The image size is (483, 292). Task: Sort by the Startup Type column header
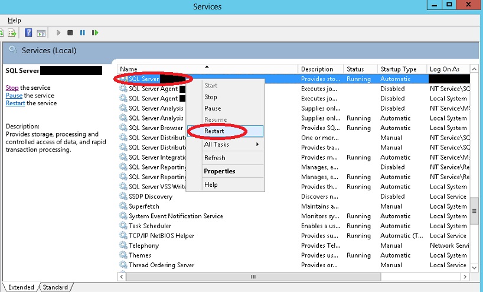coord(402,69)
